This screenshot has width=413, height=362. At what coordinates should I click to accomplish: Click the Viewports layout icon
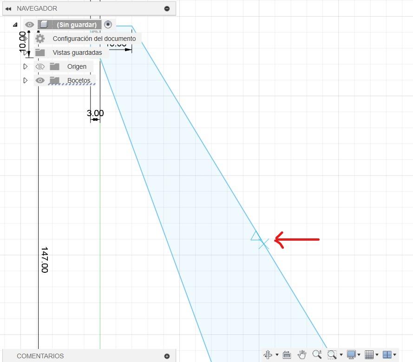click(387, 355)
